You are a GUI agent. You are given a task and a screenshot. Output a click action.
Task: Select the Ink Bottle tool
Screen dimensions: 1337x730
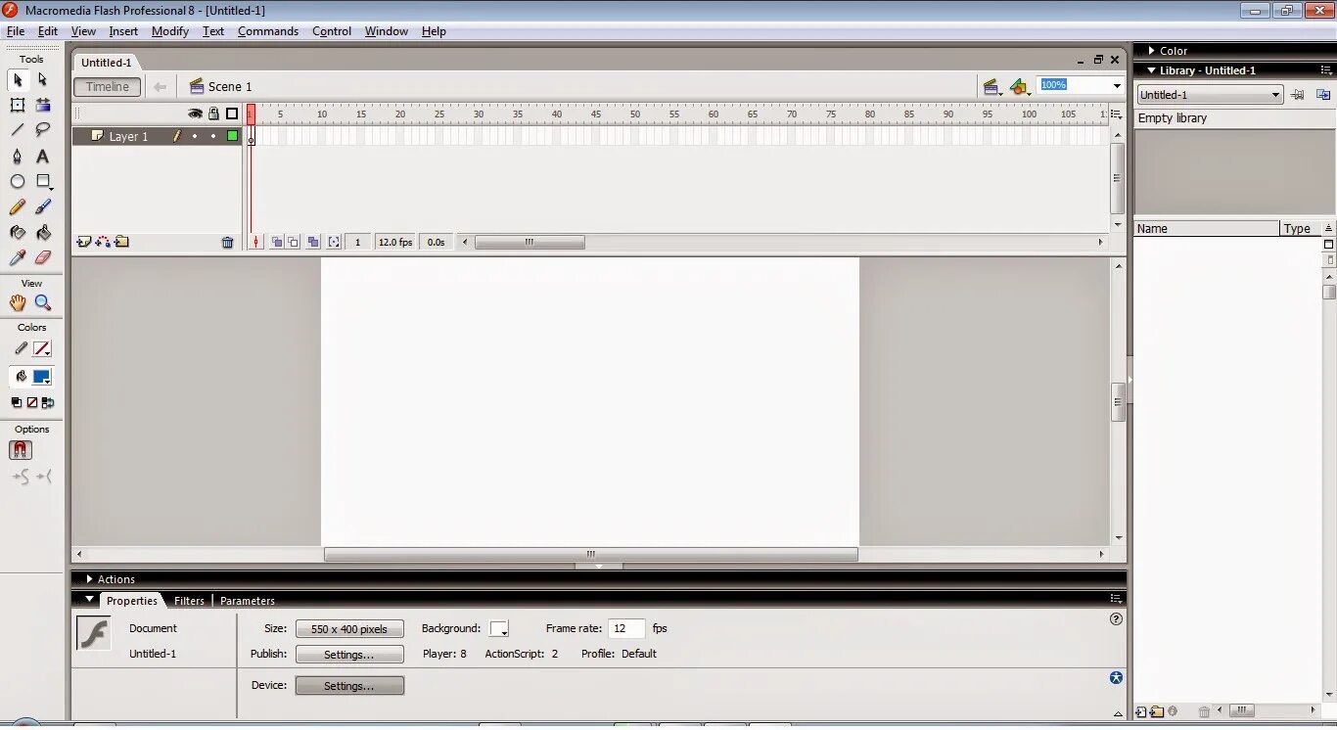pyautogui.click(x=18, y=233)
